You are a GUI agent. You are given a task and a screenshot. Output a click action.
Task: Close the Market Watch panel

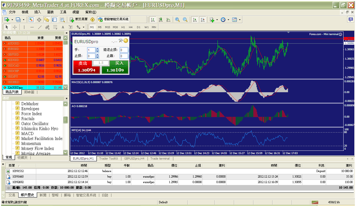pyautogui.click(x=66, y=33)
